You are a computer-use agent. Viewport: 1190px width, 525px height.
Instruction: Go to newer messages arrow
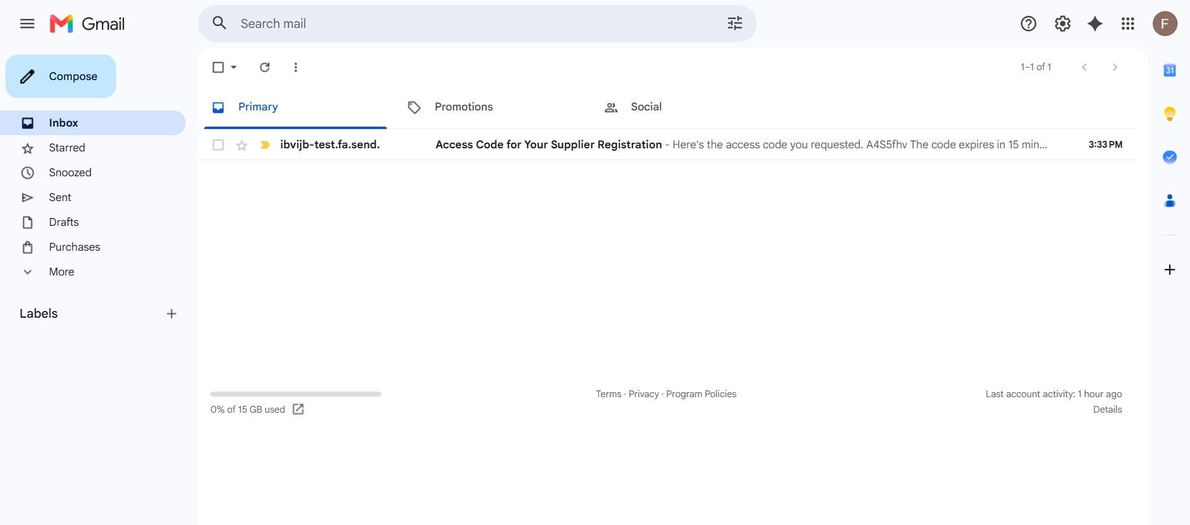1084,67
